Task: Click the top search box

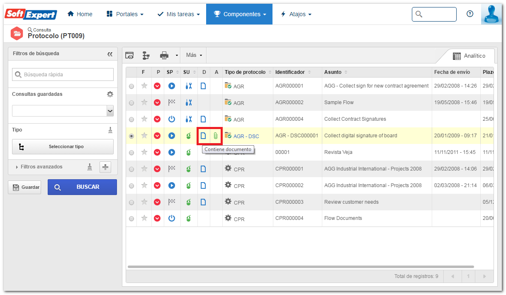Action: [x=434, y=14]
